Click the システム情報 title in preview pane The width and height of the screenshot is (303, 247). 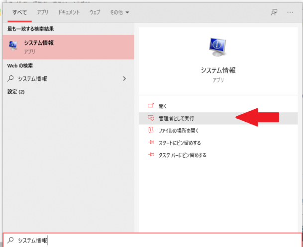point(218,70)
